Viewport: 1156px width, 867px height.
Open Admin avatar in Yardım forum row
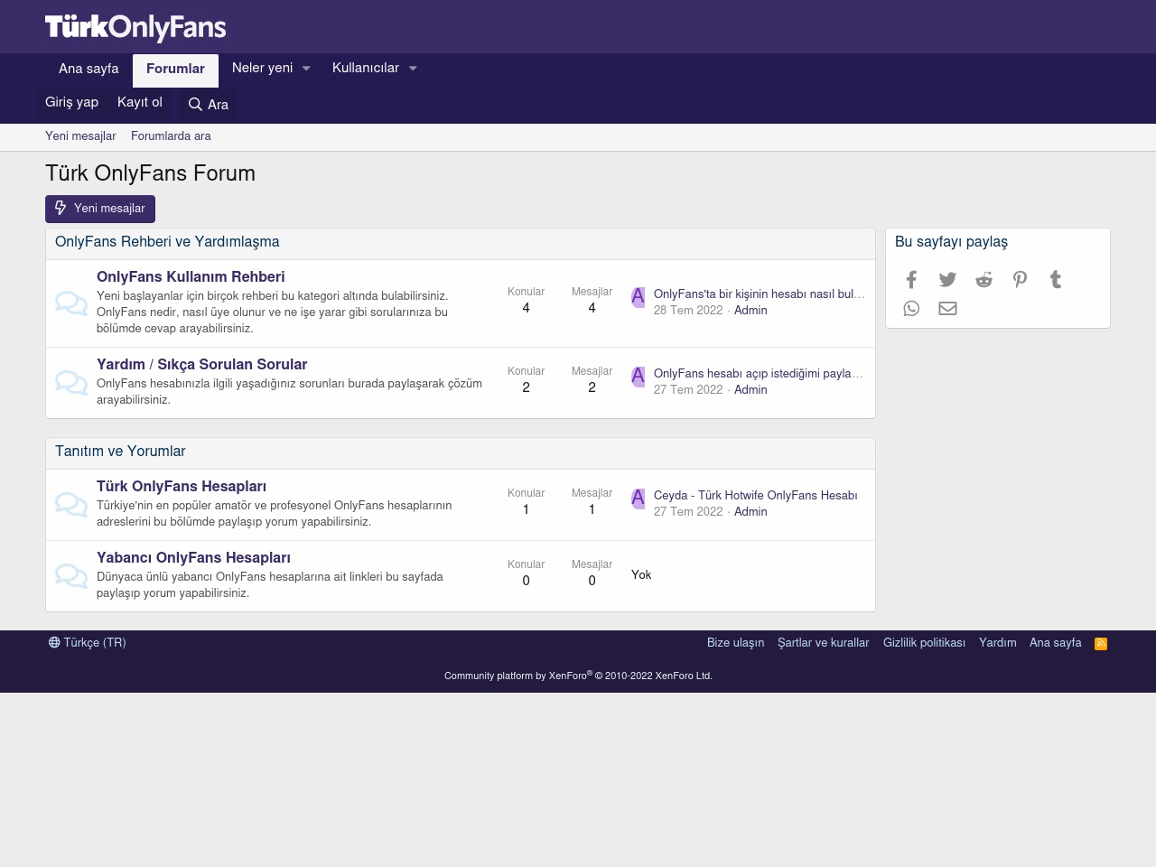coord(638,377)
